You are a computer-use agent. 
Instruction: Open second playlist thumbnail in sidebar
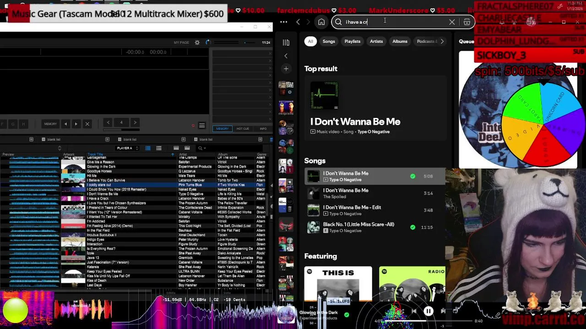pos(286,108)
